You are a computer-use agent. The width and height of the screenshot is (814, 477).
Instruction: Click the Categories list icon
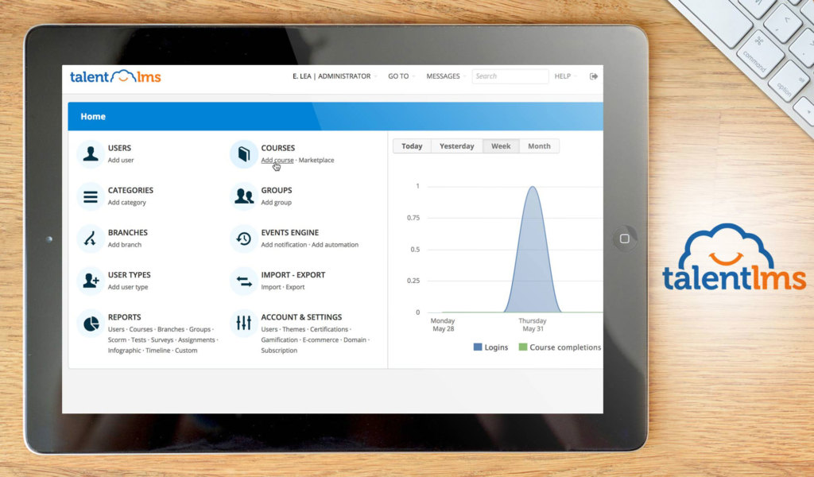click(91, 196)
